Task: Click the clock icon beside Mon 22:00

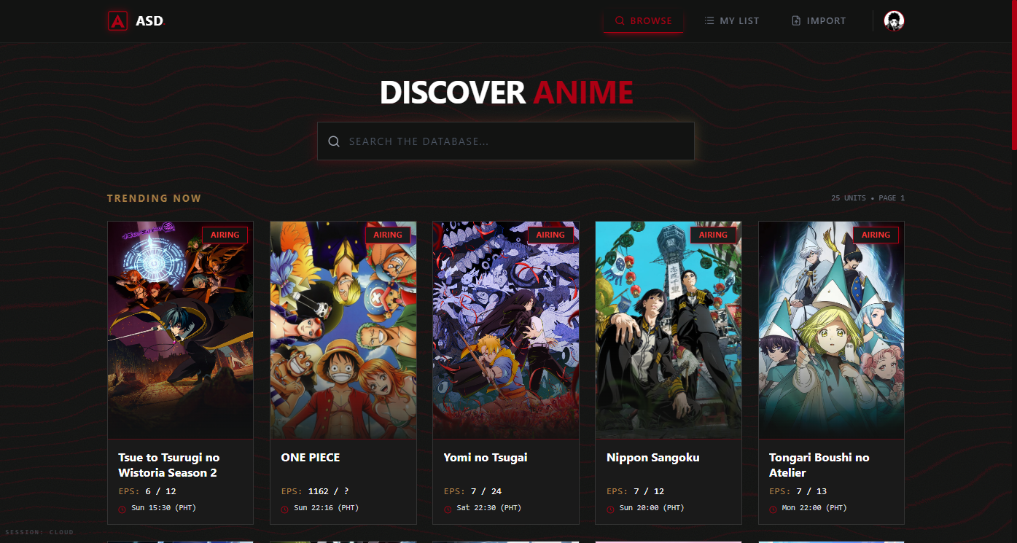Action: coord(773,509)
